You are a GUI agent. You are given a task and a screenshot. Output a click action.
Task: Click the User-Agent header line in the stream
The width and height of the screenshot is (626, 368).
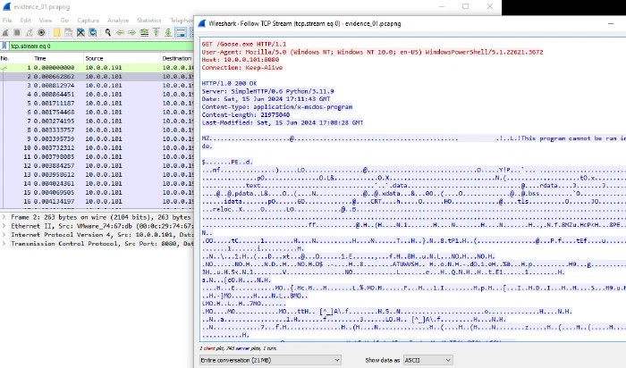click(x=372, y=52)
